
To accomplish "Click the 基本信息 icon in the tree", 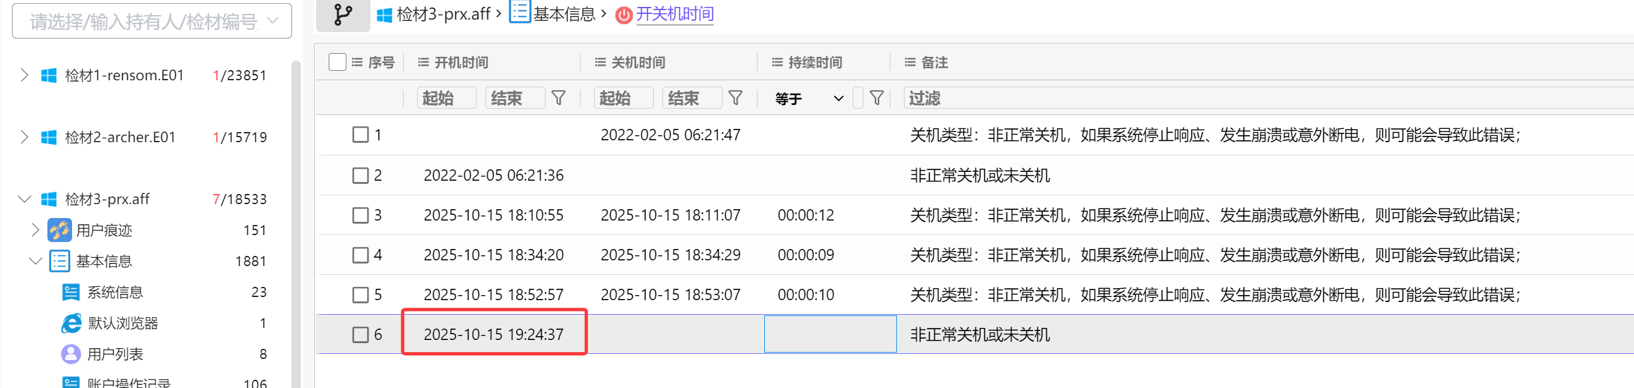I will [x=59, y=261].
